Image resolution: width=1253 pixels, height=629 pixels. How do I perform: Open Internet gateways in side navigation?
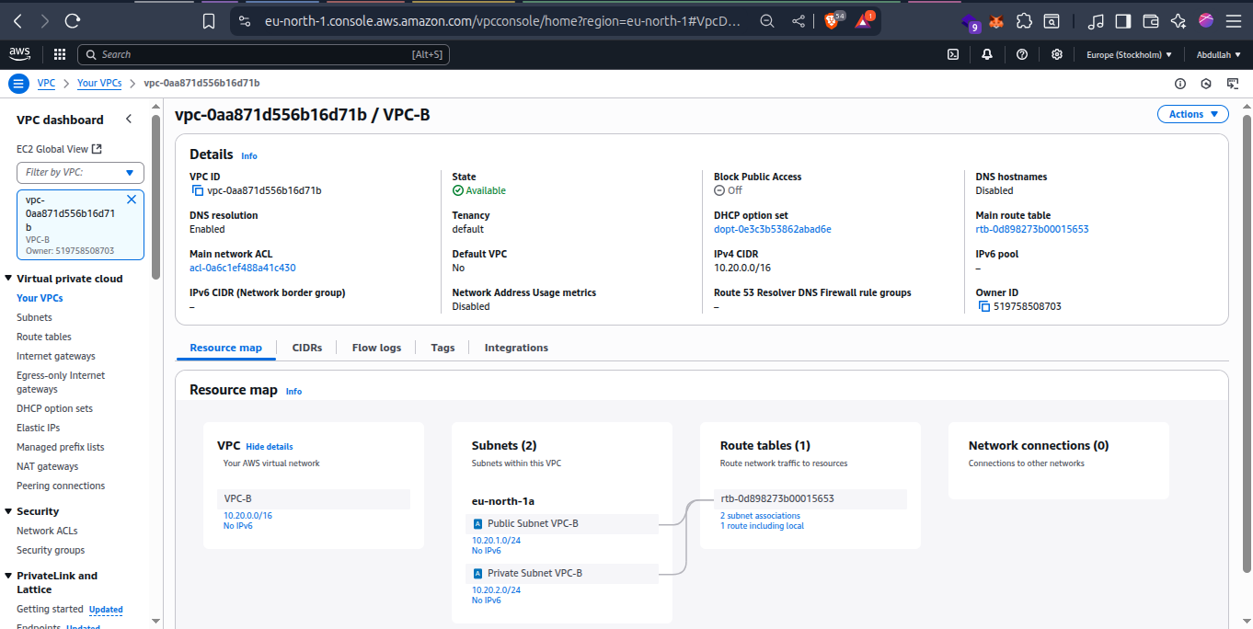56,356
